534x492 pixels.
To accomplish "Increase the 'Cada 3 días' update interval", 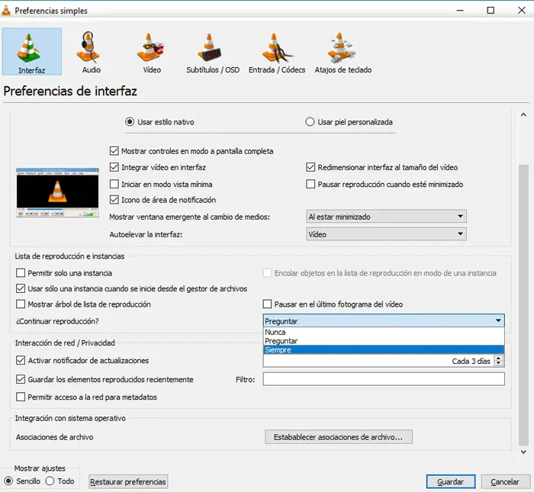I will click(499, 359).
